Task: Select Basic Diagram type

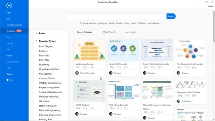Action: [46, 46]
